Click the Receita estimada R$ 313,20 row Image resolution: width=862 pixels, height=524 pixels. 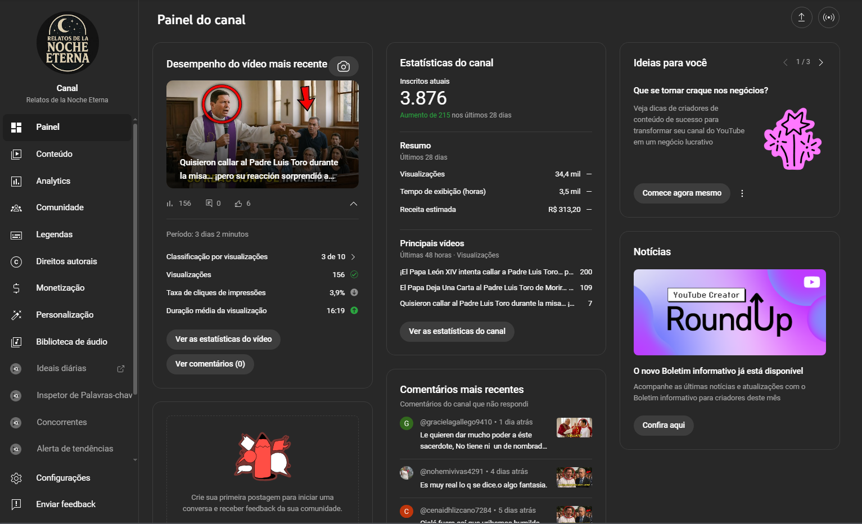pyautogui.click(x=496, y=210)
